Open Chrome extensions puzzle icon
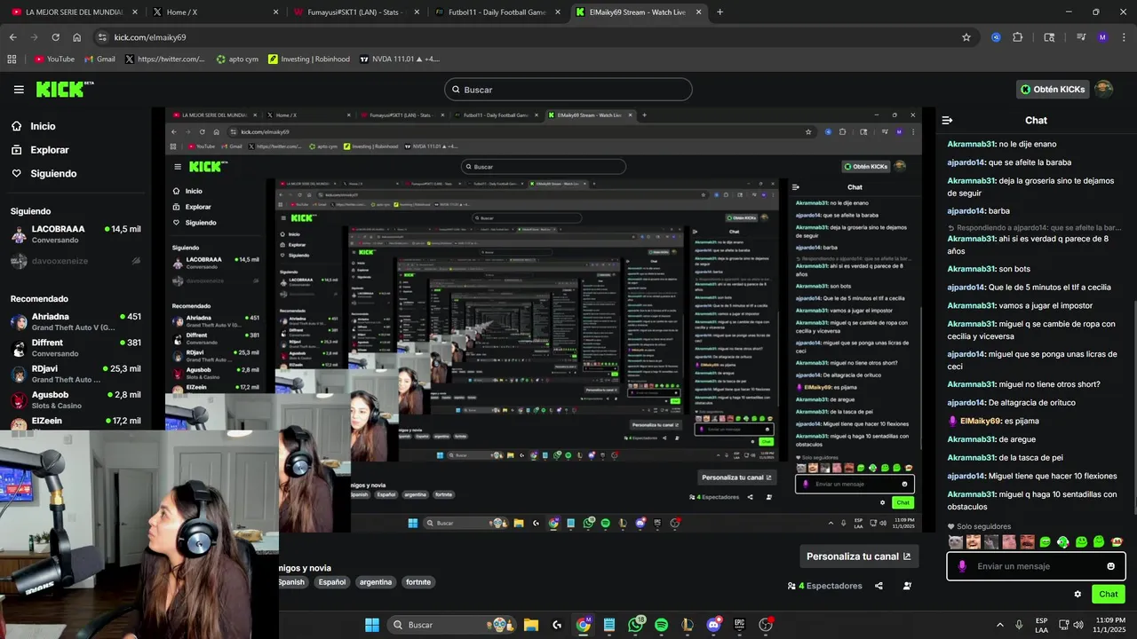 pyautogui.click(x=1018, y=37)
